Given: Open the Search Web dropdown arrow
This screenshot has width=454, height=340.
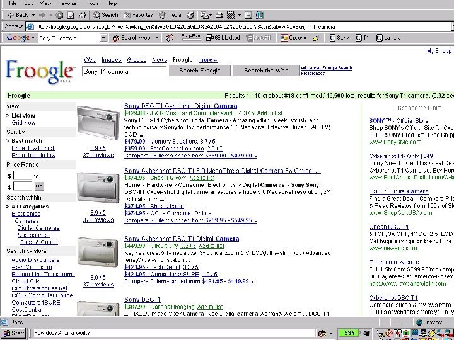Looking at the screenshot, I should pyautogui.click(x=156, y=38).
